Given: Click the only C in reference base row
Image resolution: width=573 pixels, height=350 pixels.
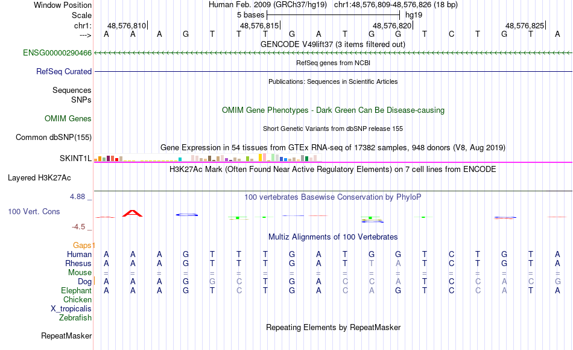Looking at the screenshot, I should (x=451, y=34).
